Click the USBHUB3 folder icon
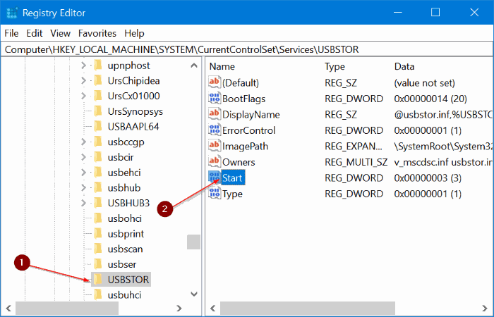This screenshot has height=317, width=494. point(98,203)
